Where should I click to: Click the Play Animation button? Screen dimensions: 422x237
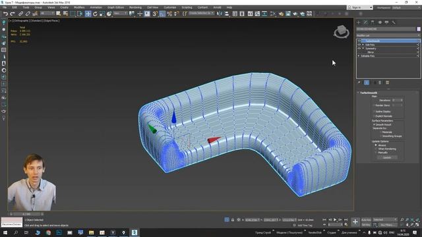coord(335,220)
